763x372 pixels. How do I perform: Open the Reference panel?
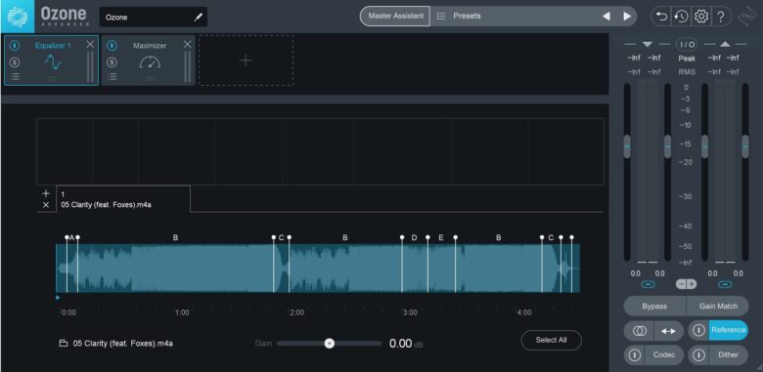coord(729,330)
